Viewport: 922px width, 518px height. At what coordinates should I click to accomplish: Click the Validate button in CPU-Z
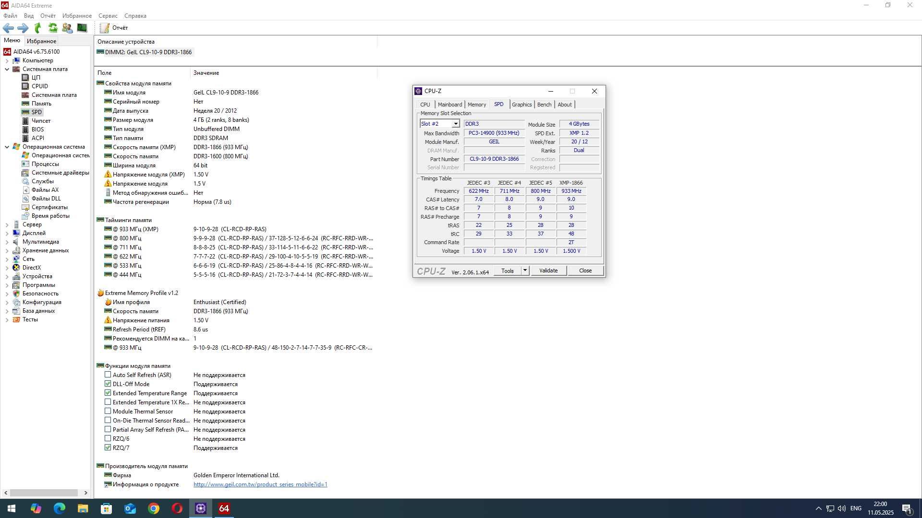[x=548, y=271]
